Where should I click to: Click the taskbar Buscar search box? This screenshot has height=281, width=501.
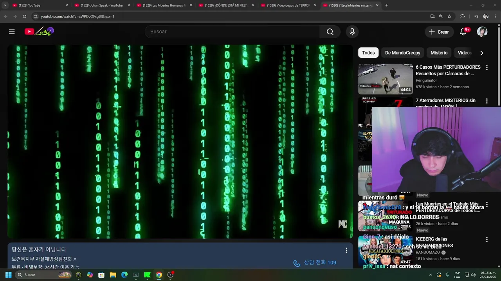[x=44, y=275]
